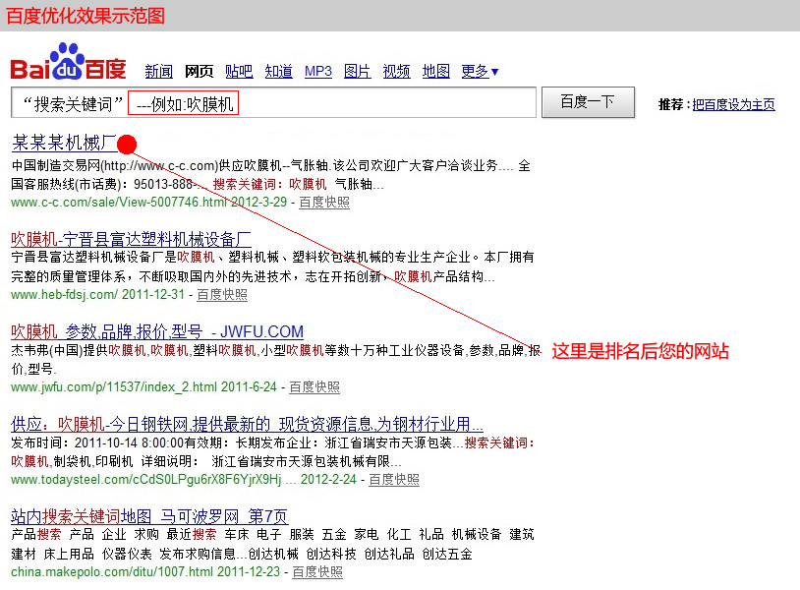The width and height of the screenshot is (800, 590).
Task: Expand the 更多 dropdown menu
Action: click(481, 71)
